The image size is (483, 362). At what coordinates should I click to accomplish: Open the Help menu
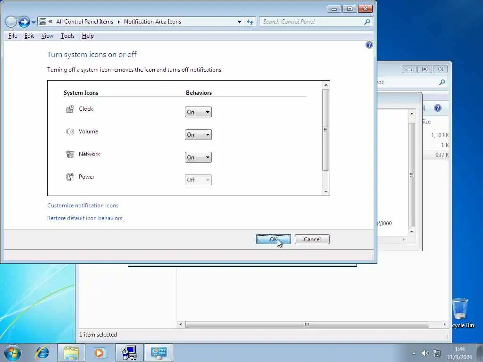[x=88, y=36]
